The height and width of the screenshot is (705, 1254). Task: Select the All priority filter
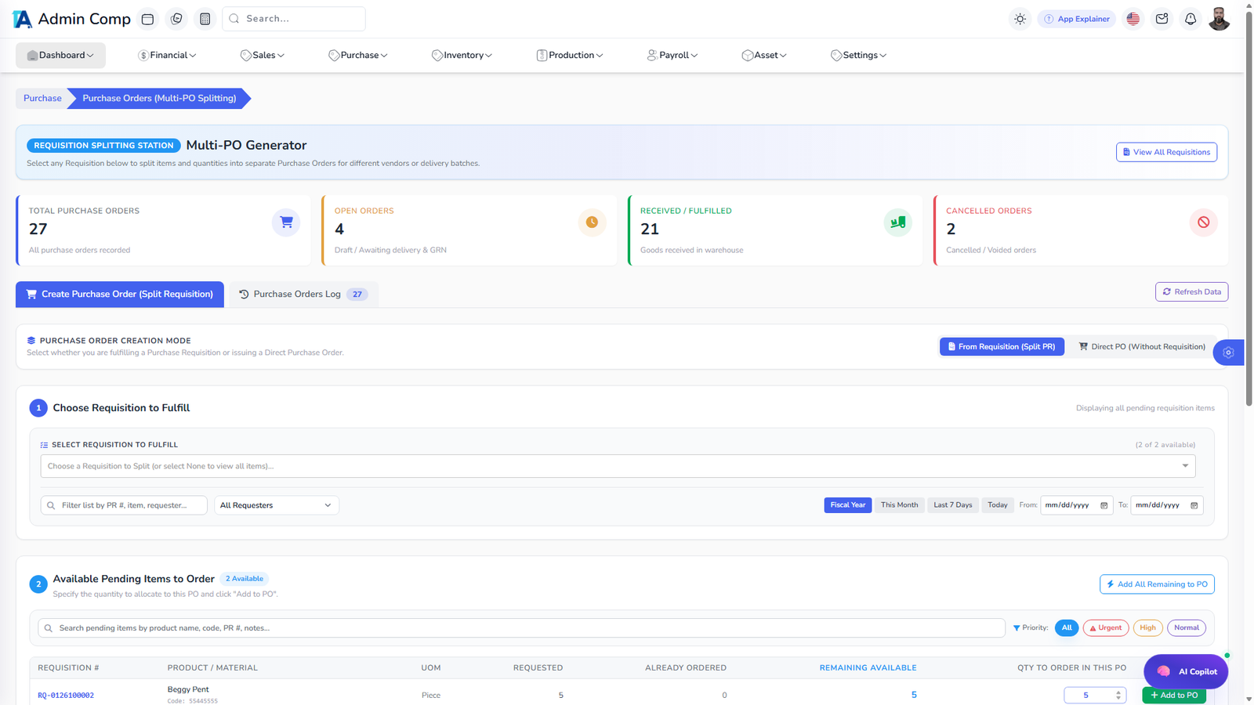(1067, 627)
